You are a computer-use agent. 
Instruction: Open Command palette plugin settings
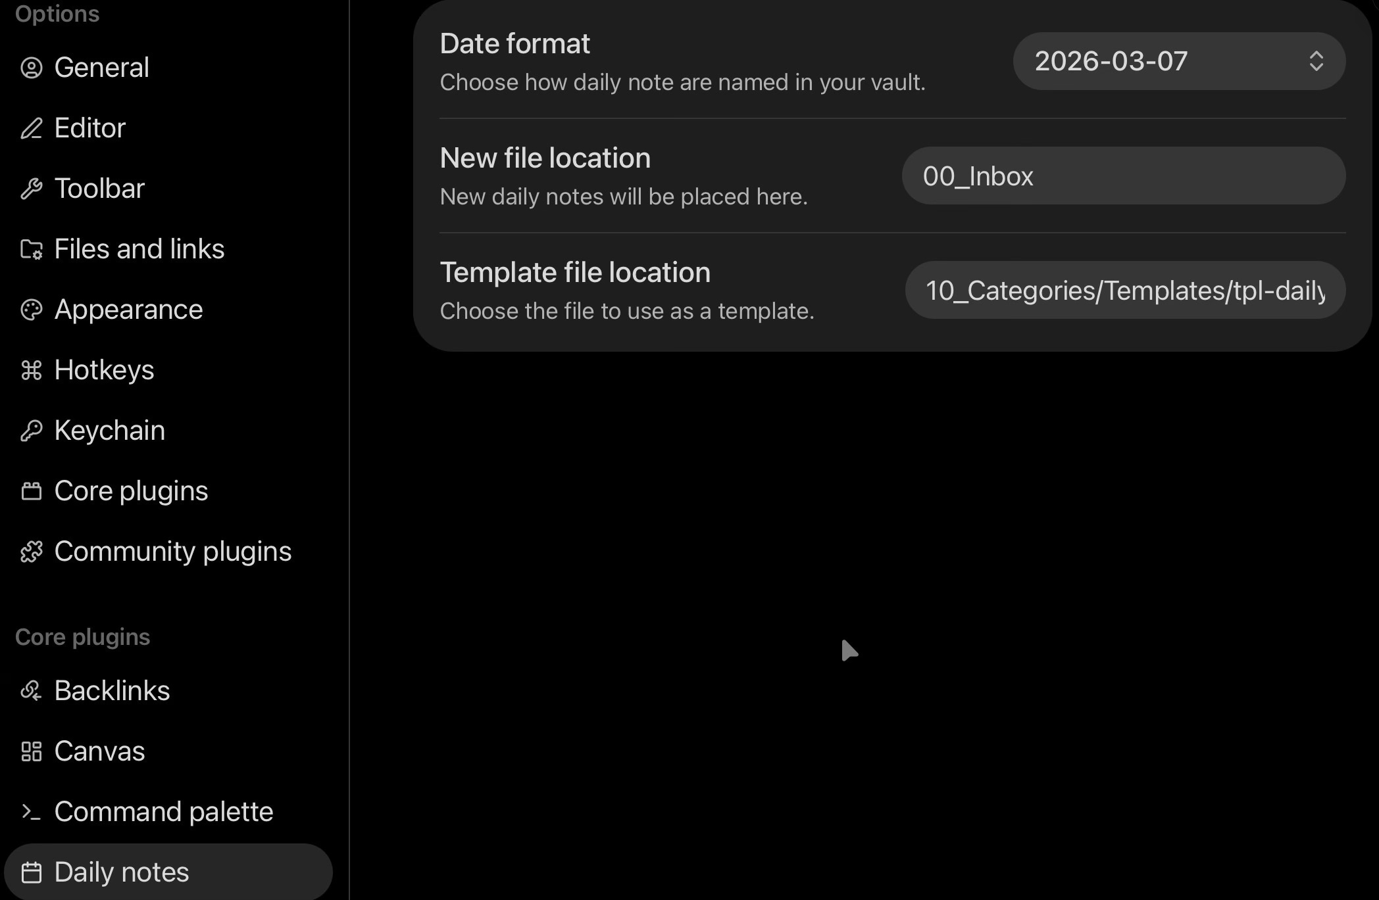[x=163, y=812]
